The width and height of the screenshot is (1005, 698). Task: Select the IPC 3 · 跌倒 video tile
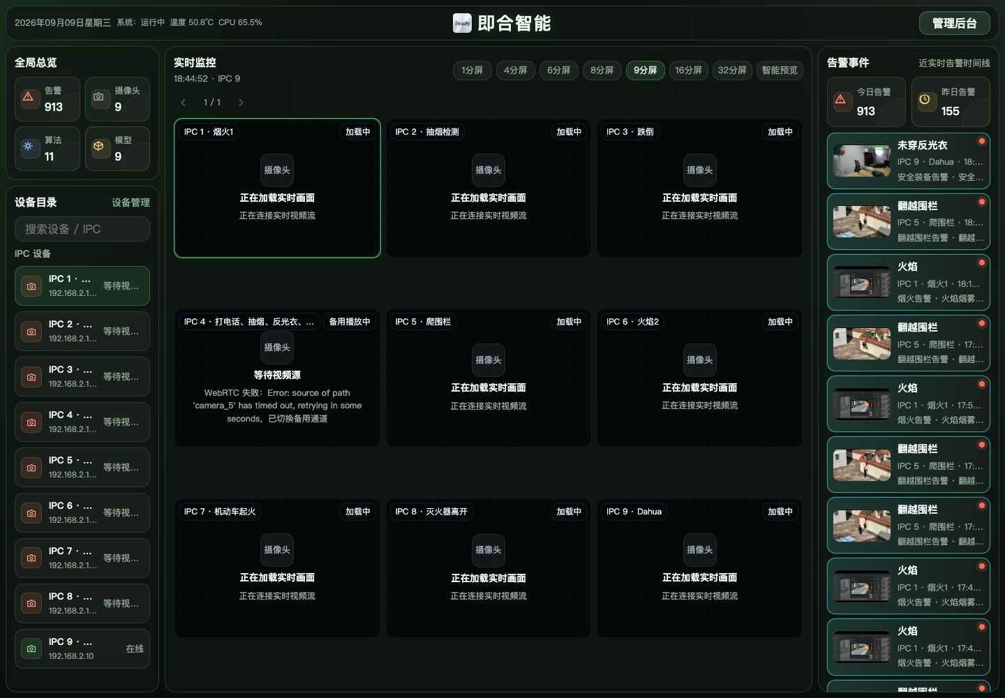(700, 188)
